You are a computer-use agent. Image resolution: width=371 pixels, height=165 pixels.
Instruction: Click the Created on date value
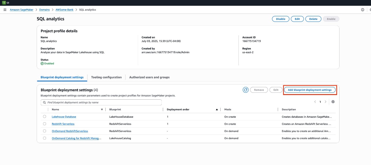161,41
